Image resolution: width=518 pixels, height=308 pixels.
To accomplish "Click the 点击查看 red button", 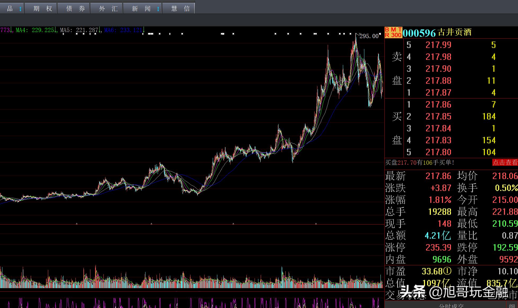I will point(505,162).
